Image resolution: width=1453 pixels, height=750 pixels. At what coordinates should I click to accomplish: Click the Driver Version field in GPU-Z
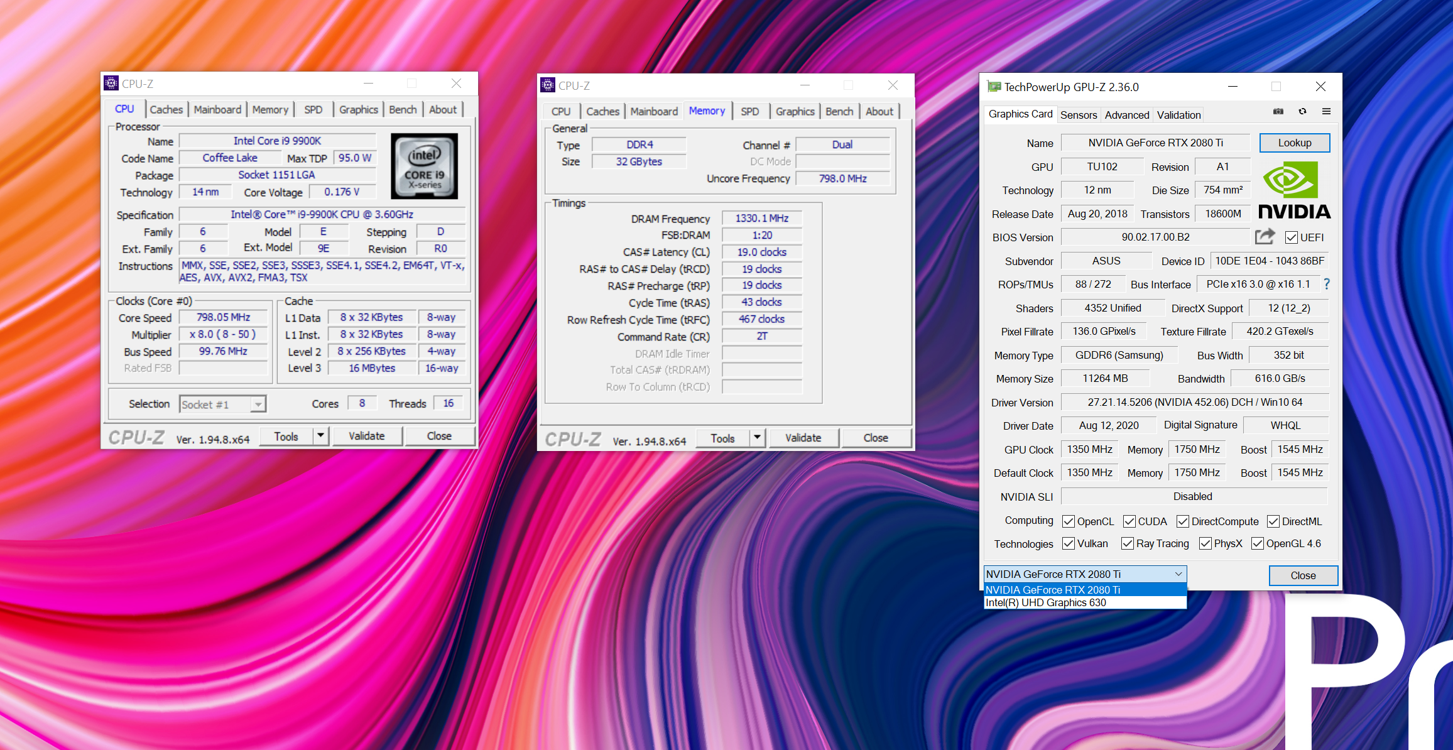pos(1195,402)
